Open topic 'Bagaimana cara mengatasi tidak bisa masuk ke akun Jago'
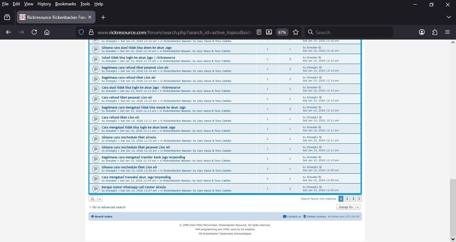The height and width of the screenshot is (242, 456). coord(144,107)
